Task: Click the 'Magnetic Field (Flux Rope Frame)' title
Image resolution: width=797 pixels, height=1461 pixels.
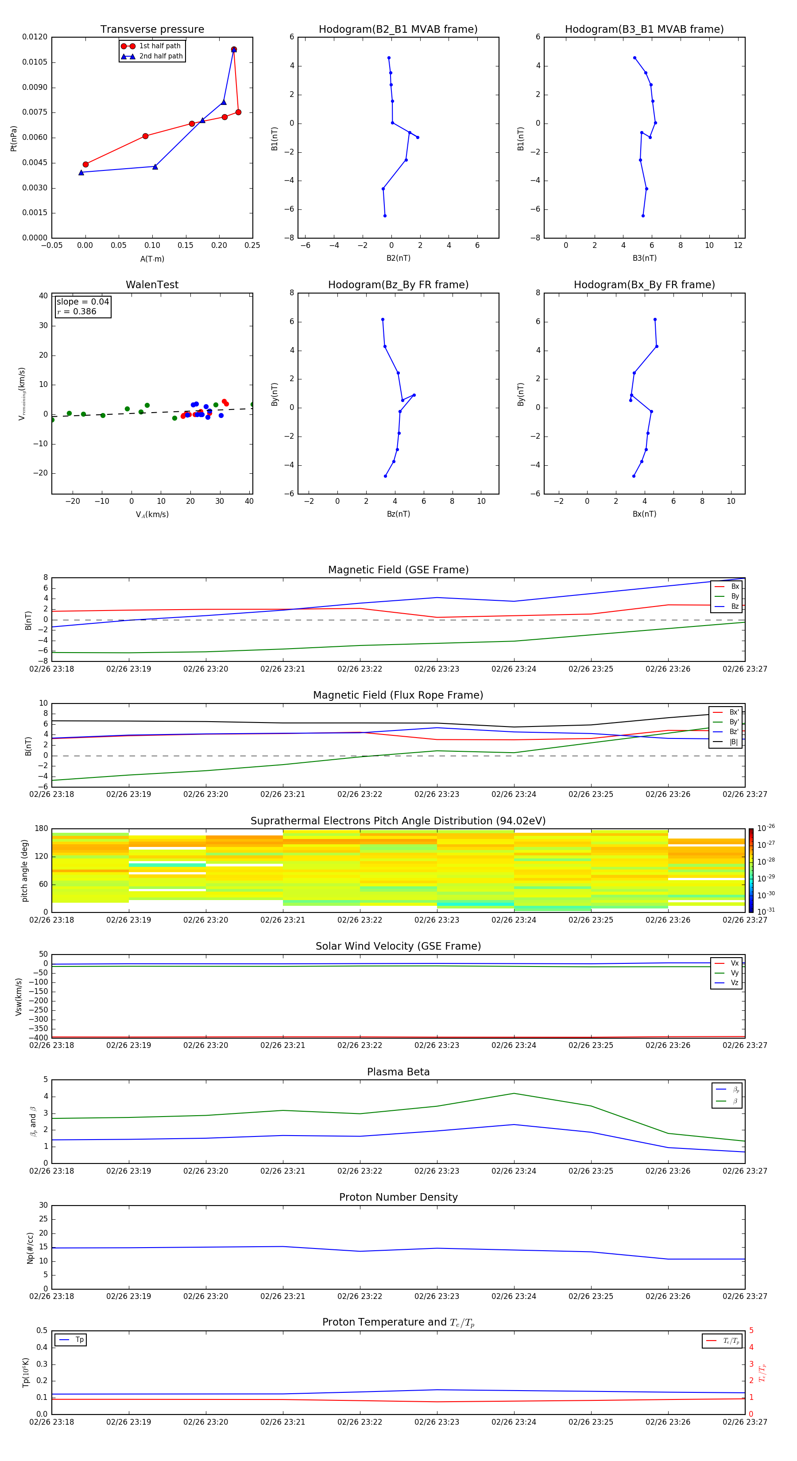Action: 398,696
